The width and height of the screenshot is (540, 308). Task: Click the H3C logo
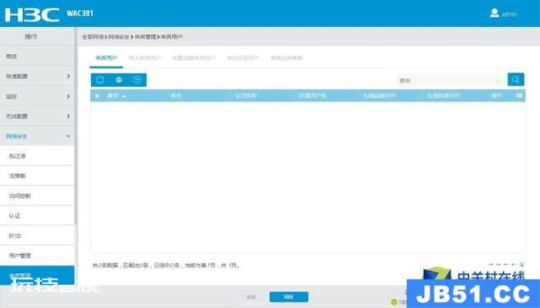point(32,15)
